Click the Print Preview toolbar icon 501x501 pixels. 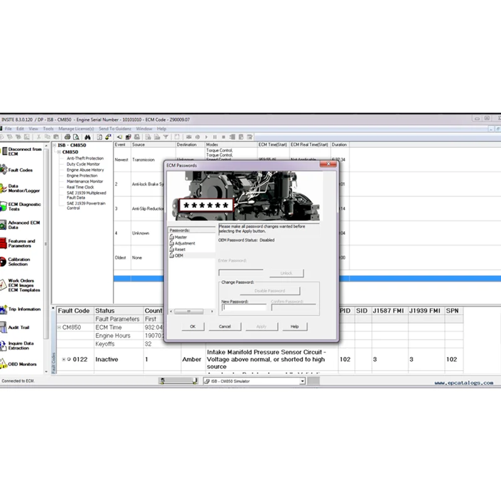coord(76,137)
